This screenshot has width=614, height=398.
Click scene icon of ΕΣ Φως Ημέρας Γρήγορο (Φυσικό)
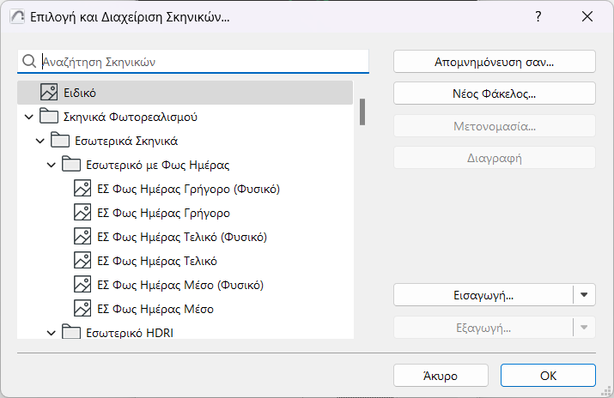point(82,189)
